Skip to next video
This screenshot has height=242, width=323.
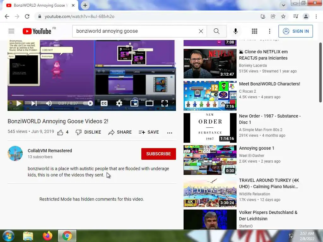point(34,103)
